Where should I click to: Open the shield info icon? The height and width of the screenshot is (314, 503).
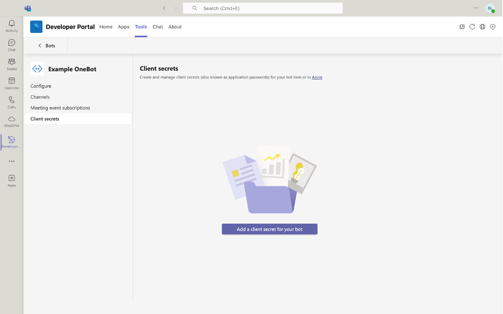point(493,27)
